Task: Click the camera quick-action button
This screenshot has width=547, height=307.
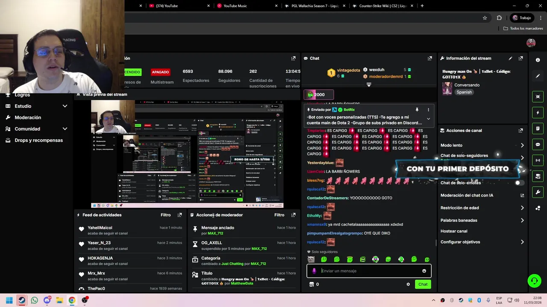Action: [538, 176]
